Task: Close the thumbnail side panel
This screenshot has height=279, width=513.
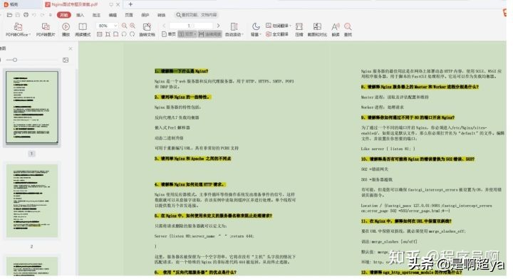Action: (x=71, y=48)
